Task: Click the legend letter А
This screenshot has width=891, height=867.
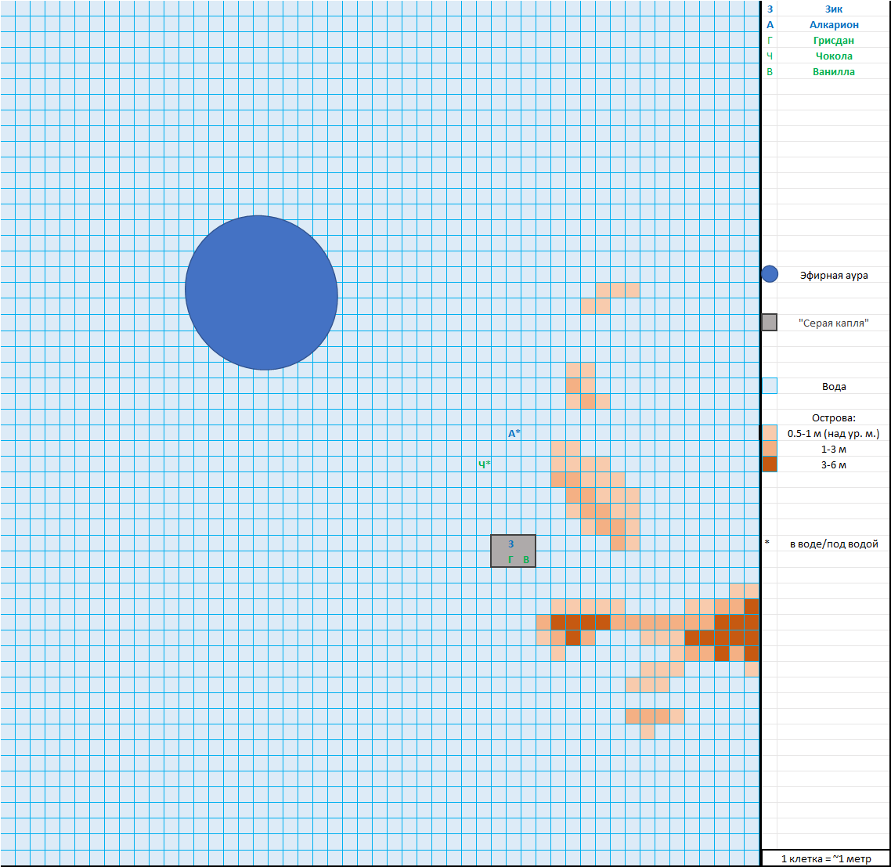Action: coord(770,25)
